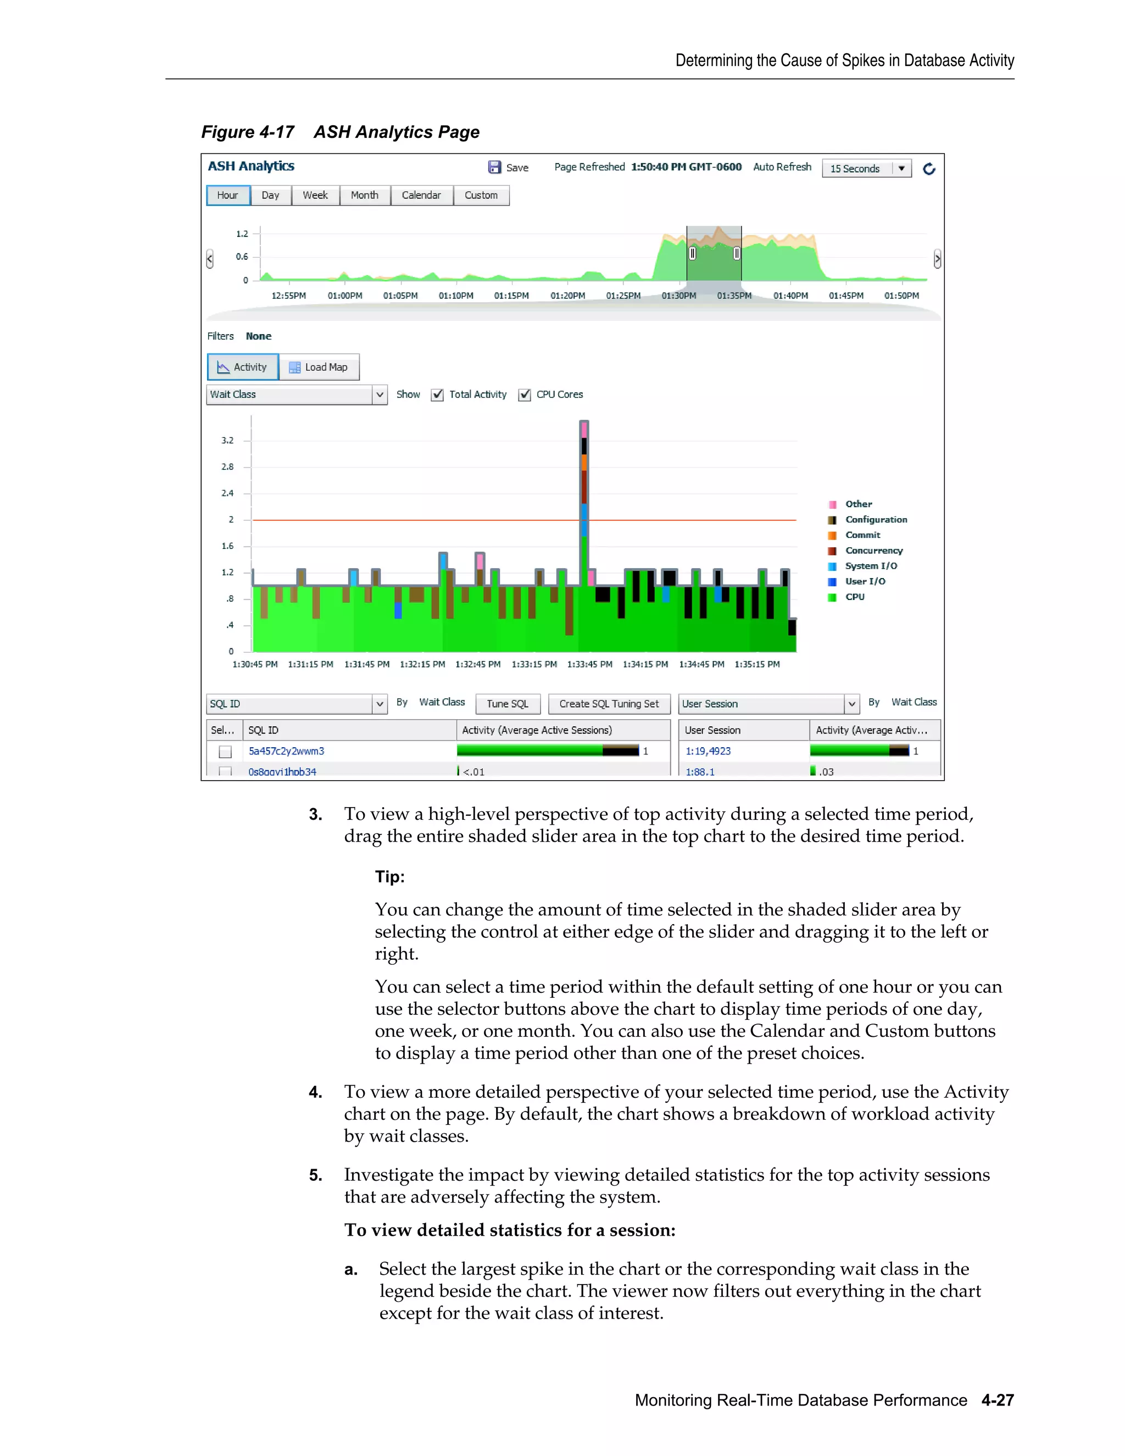Viewport: 1125px width, 1456px height.
Task: Click the Concurrency legend color swatch
Action: coord(832,551)
